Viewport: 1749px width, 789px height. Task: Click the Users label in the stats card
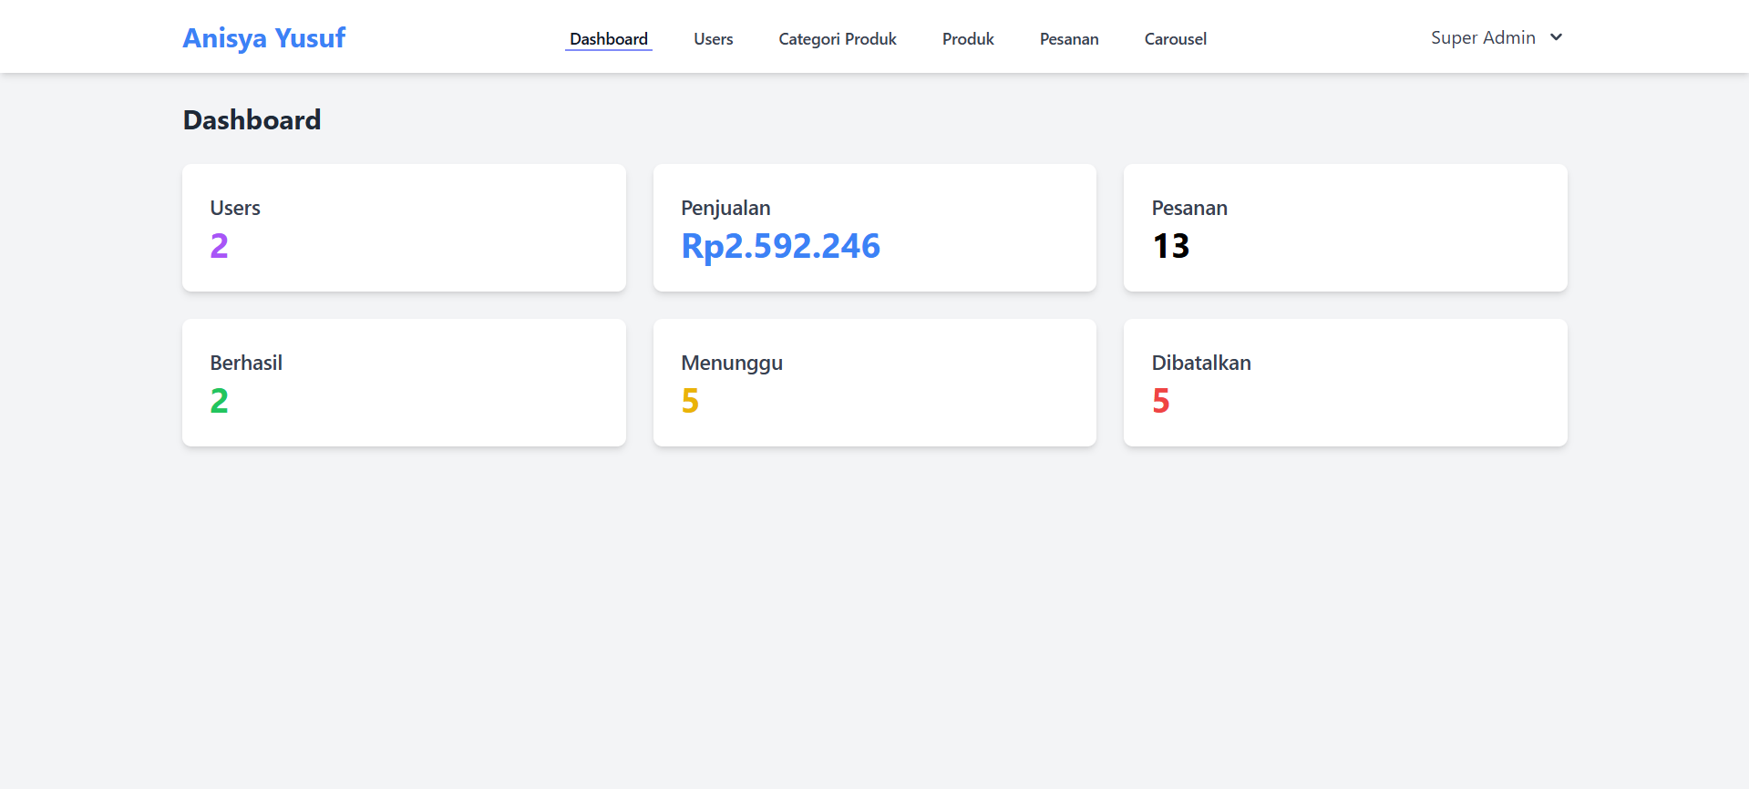pyautogui.click(x=235, y=208)
